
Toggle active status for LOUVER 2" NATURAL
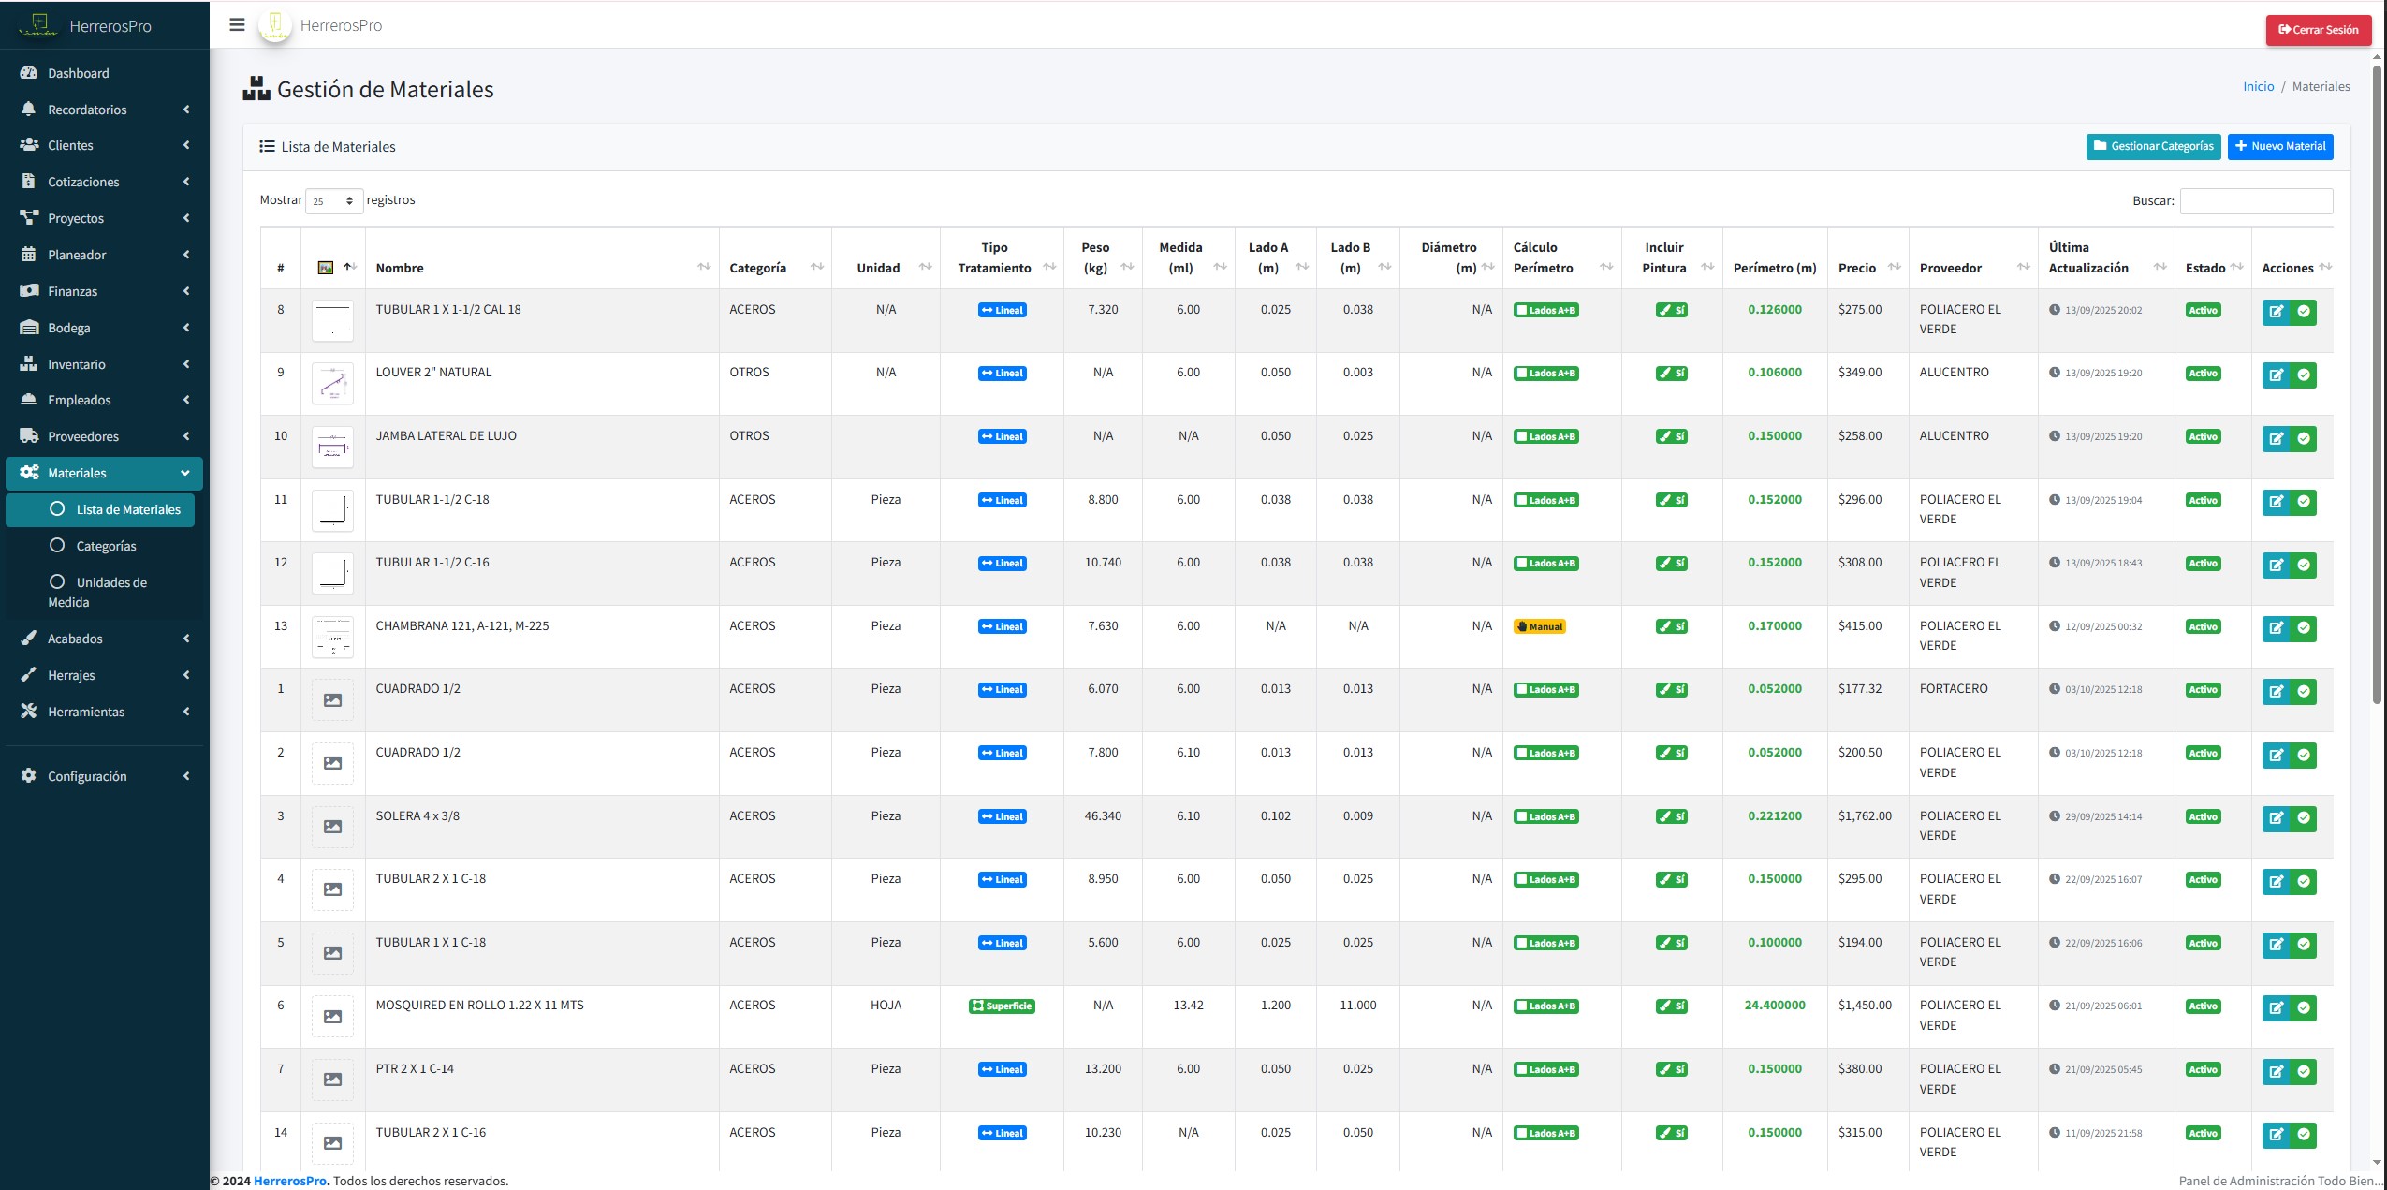(2304, 375)
